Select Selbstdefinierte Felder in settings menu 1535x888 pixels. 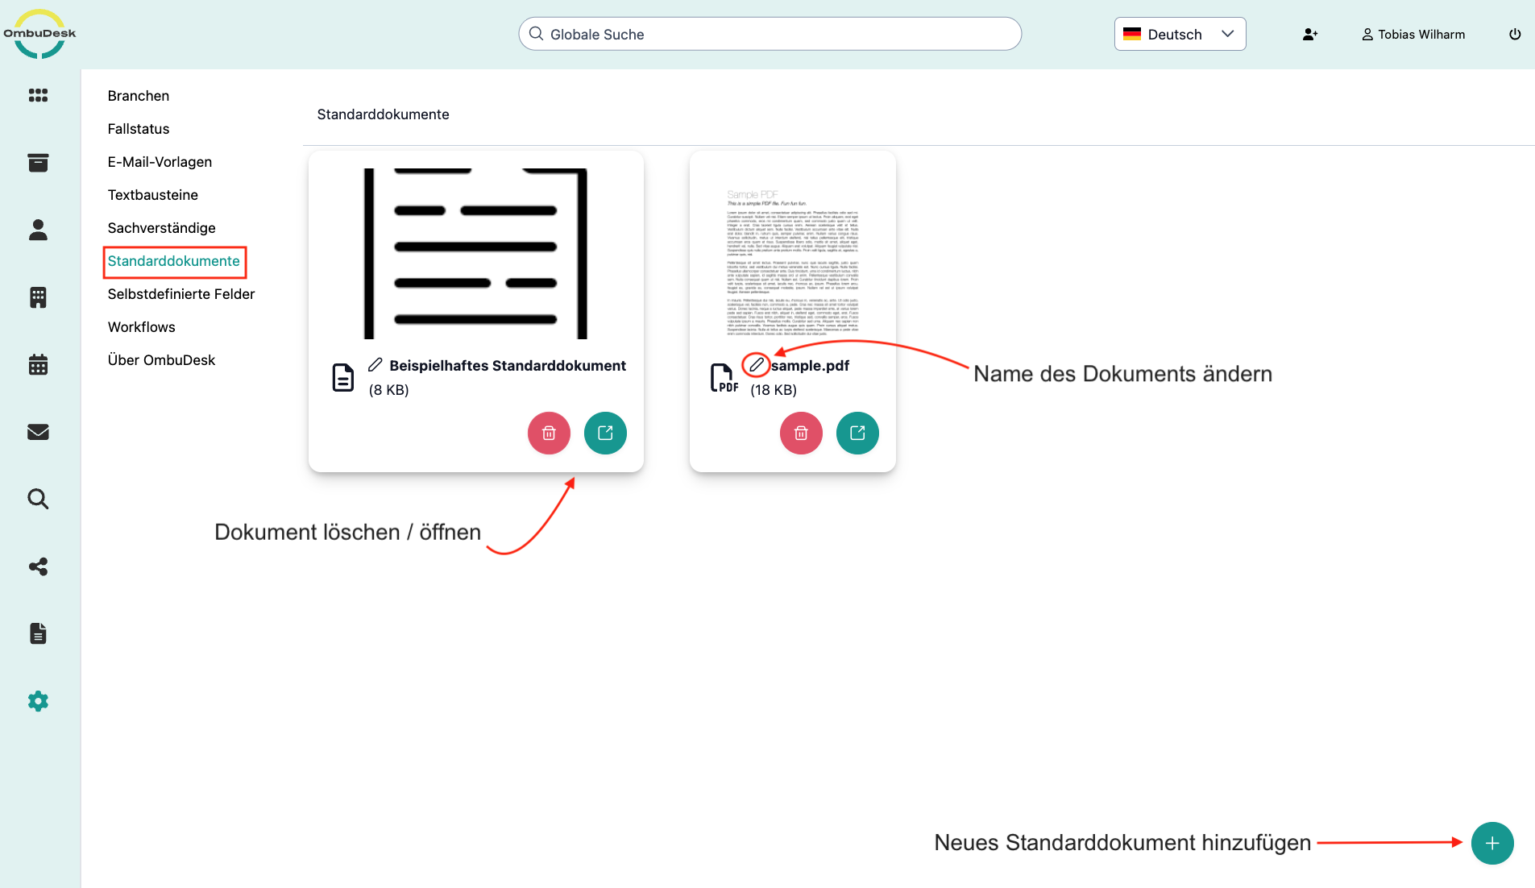pos(181,294)
